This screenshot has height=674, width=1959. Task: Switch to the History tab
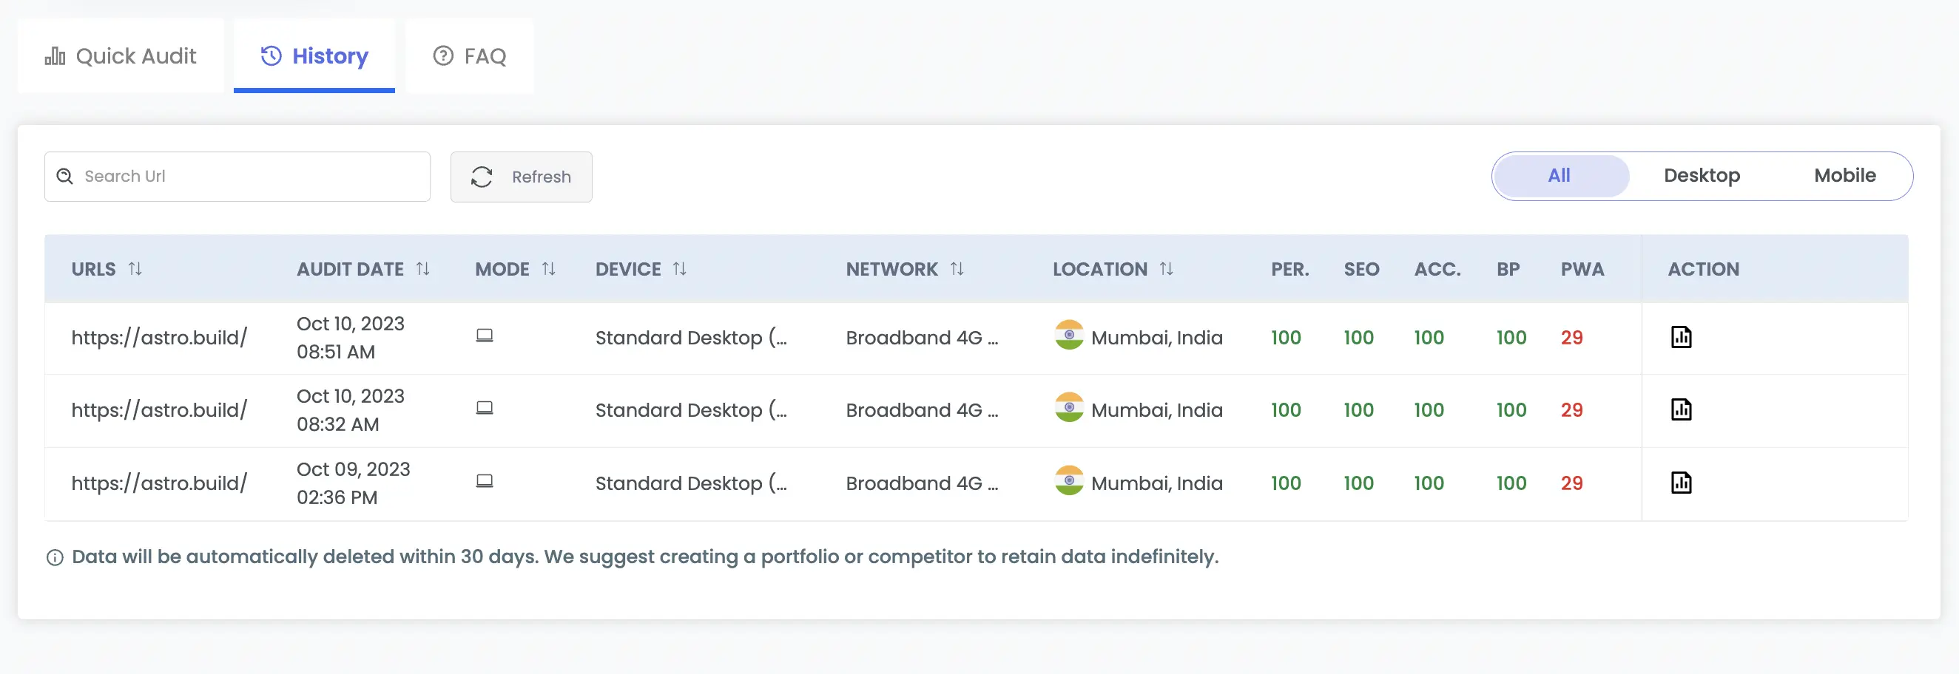[314, 55]
